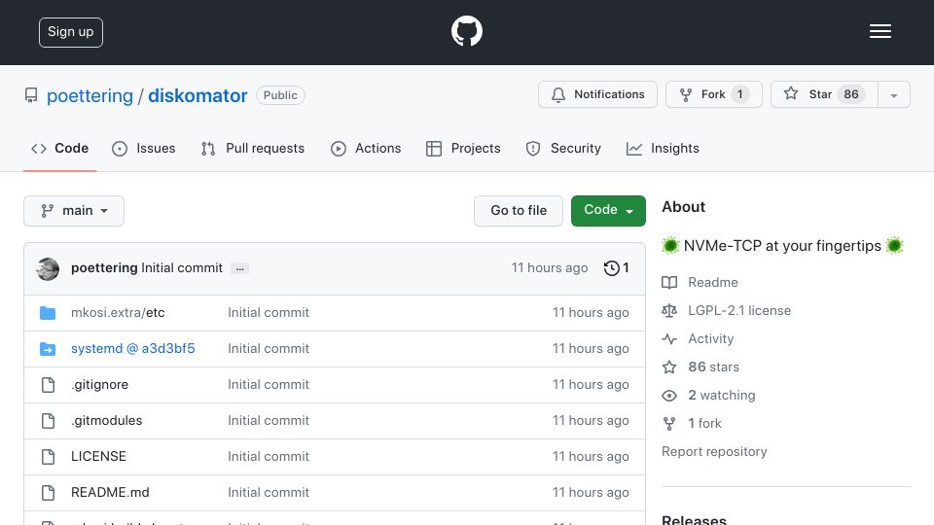
Task: Click the GitHub Octocat logo
Action: coord(466,31)
